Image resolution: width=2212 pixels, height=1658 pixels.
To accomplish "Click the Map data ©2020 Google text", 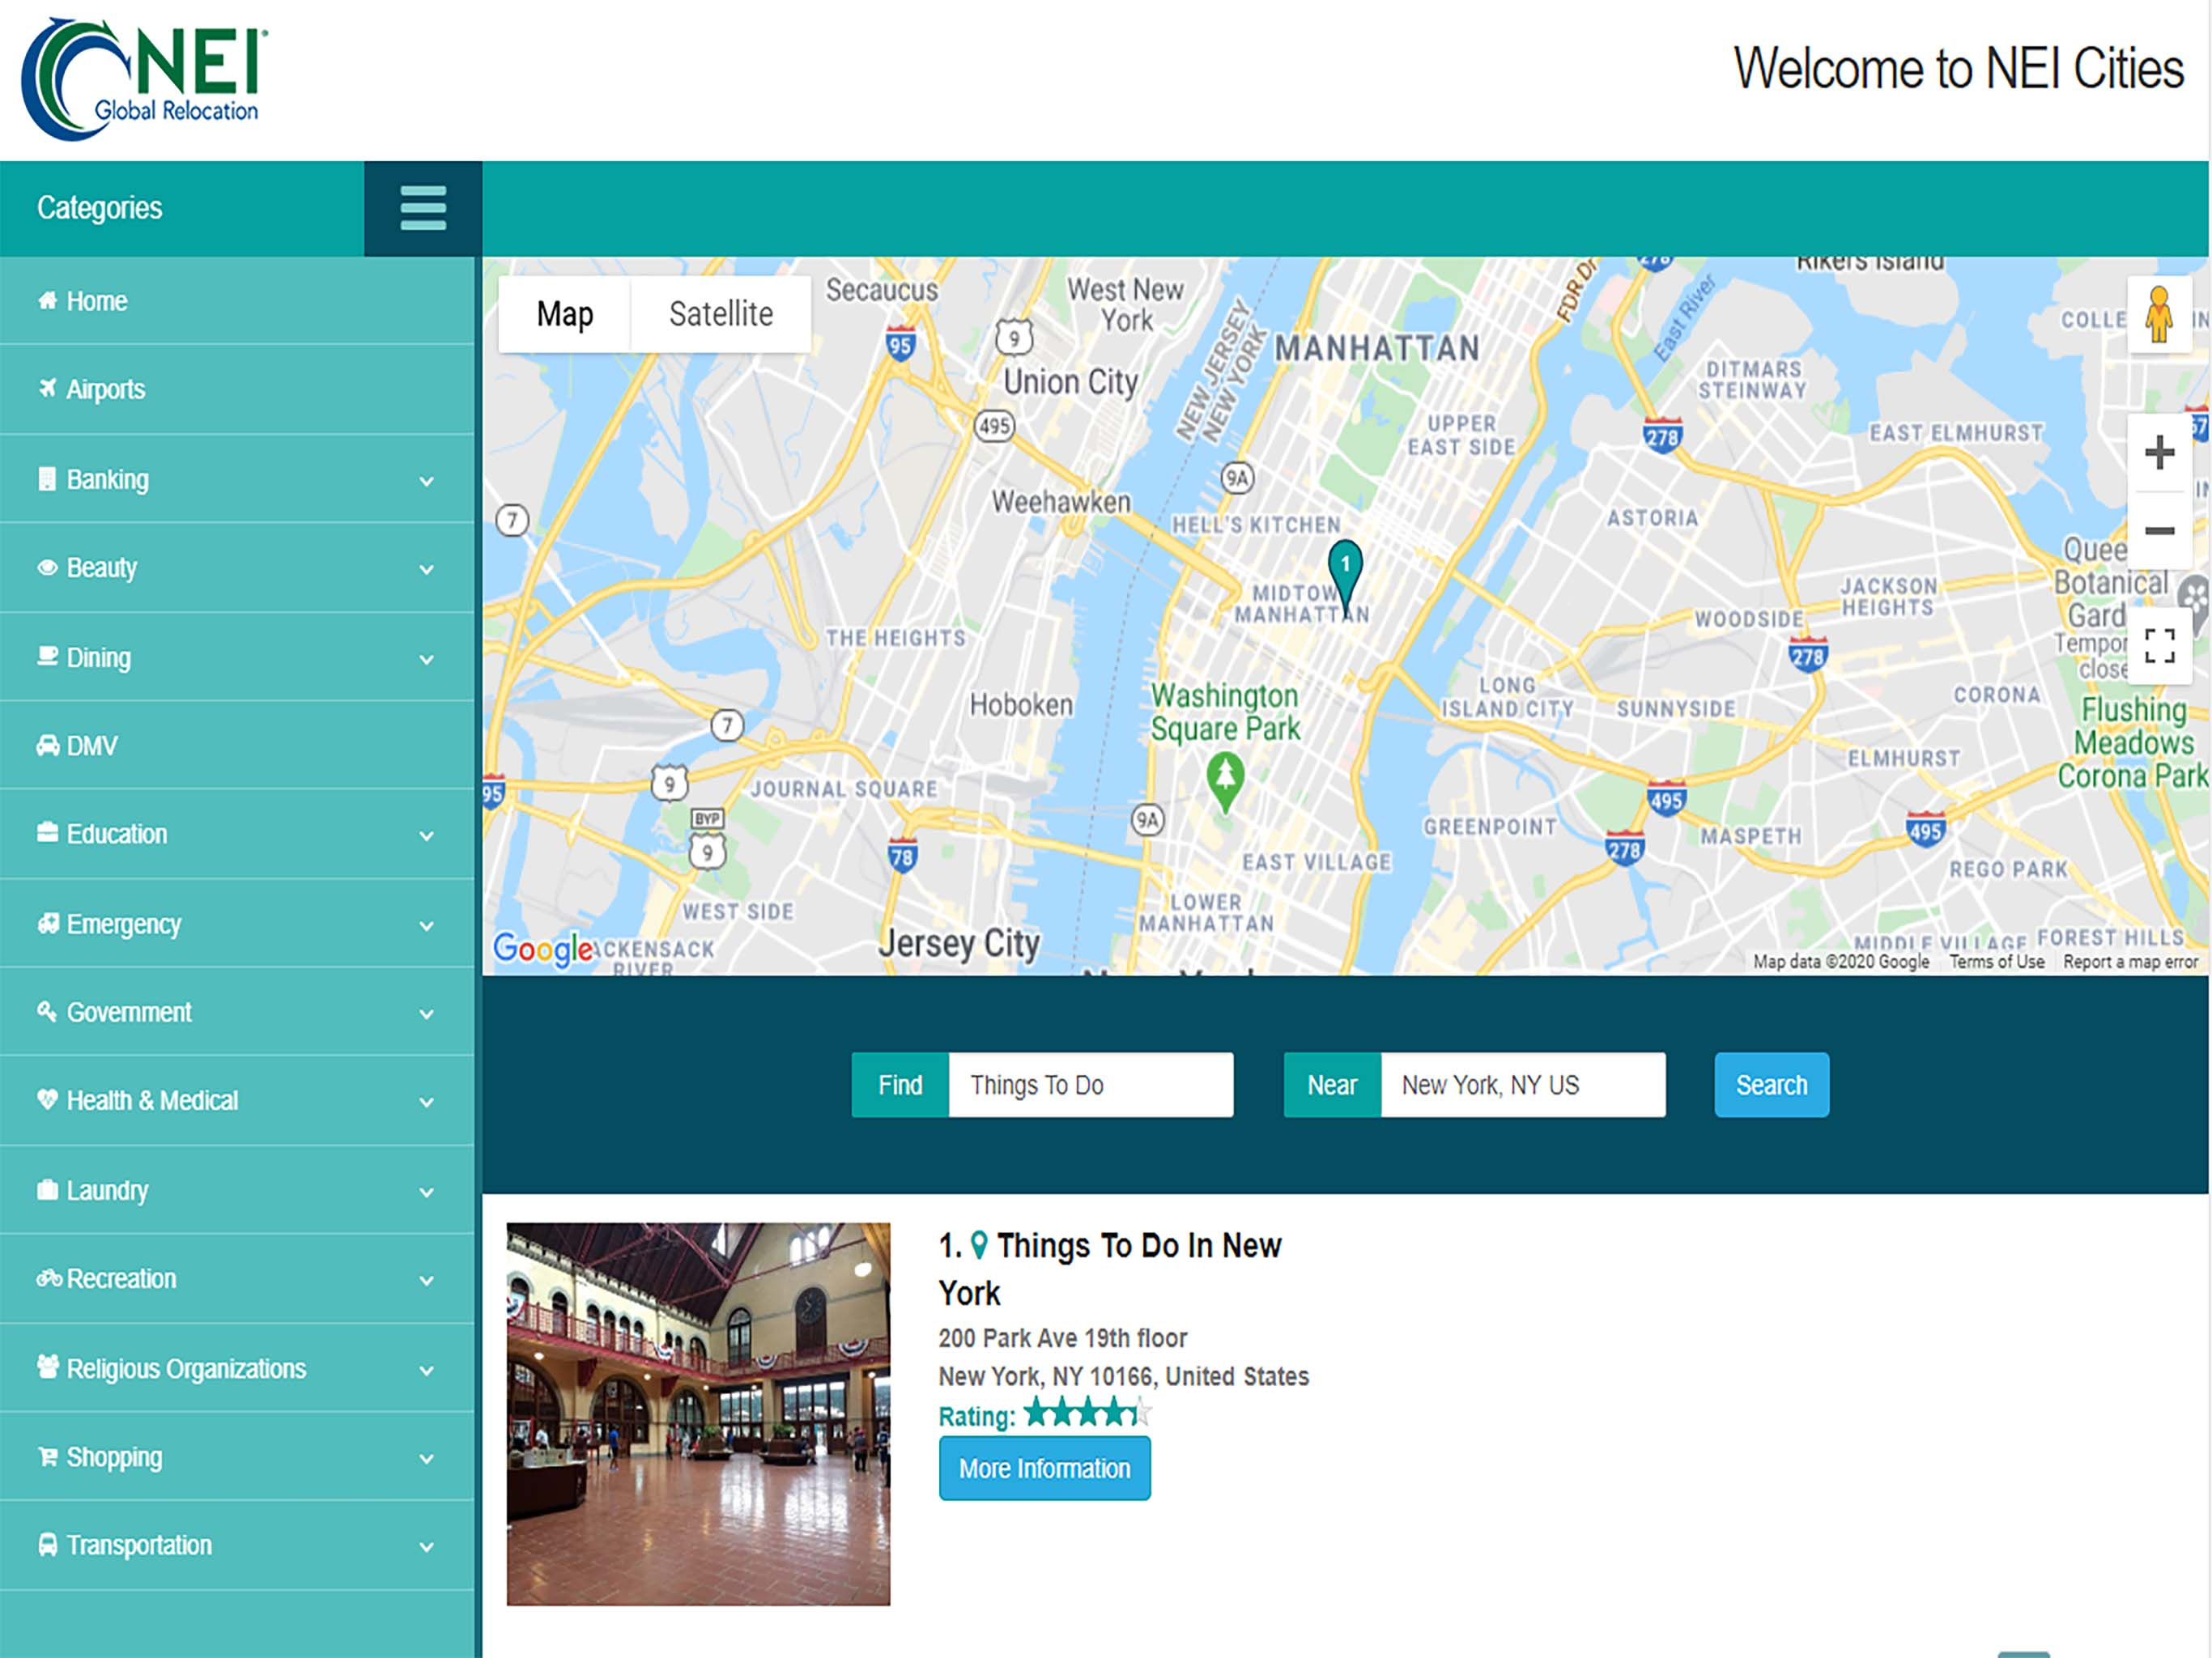I will click(1840, 961).
